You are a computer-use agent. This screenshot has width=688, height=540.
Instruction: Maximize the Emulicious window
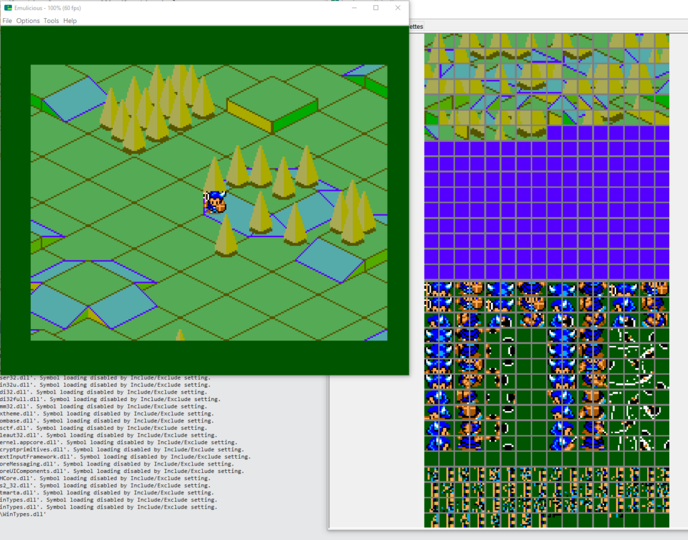[376, 8]
